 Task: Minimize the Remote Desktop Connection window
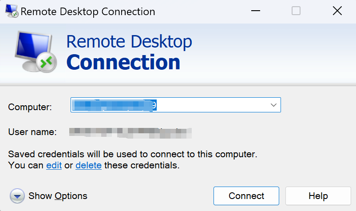256,12
